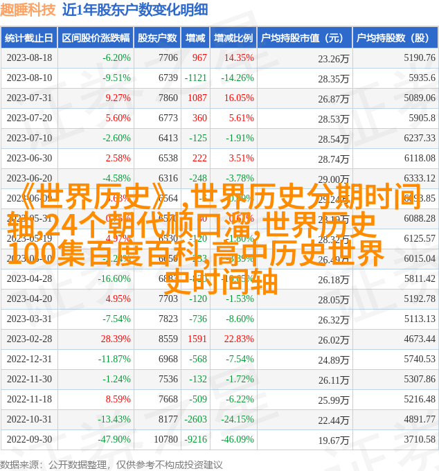Click shareholder count 7706
The height and width of the screenshot is (471, 439).
pyautogui.click(x=168, y=57)
